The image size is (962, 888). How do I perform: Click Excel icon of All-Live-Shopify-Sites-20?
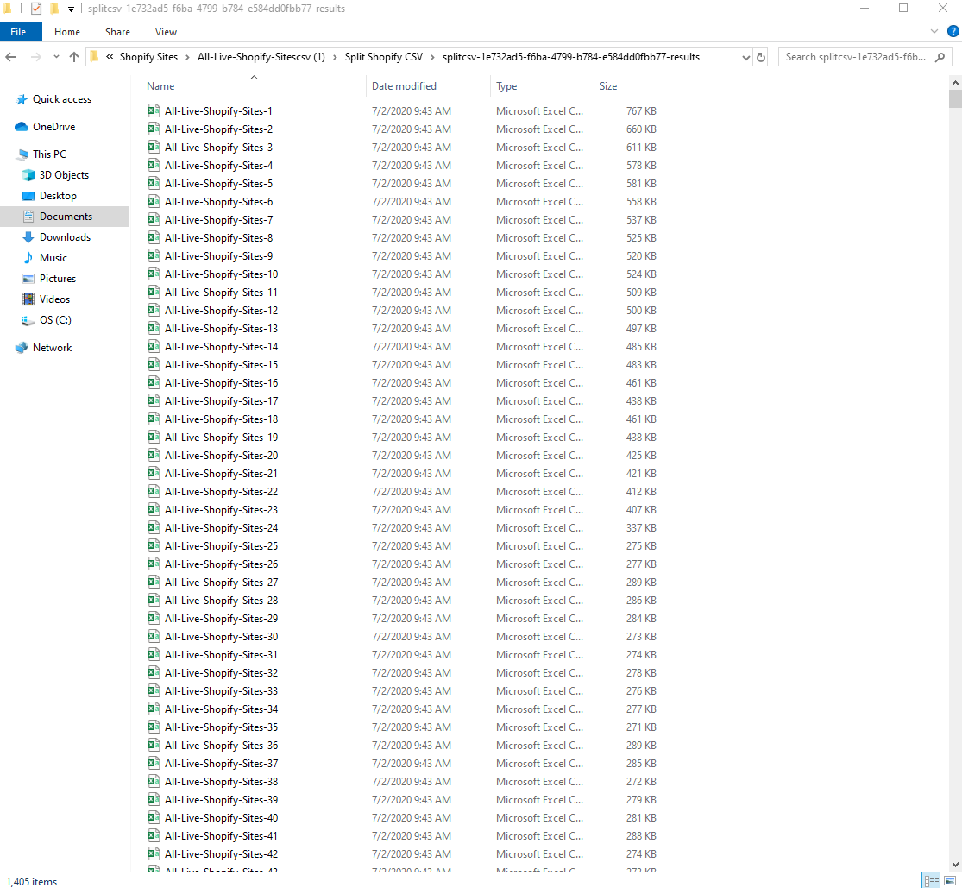[154, 456]
